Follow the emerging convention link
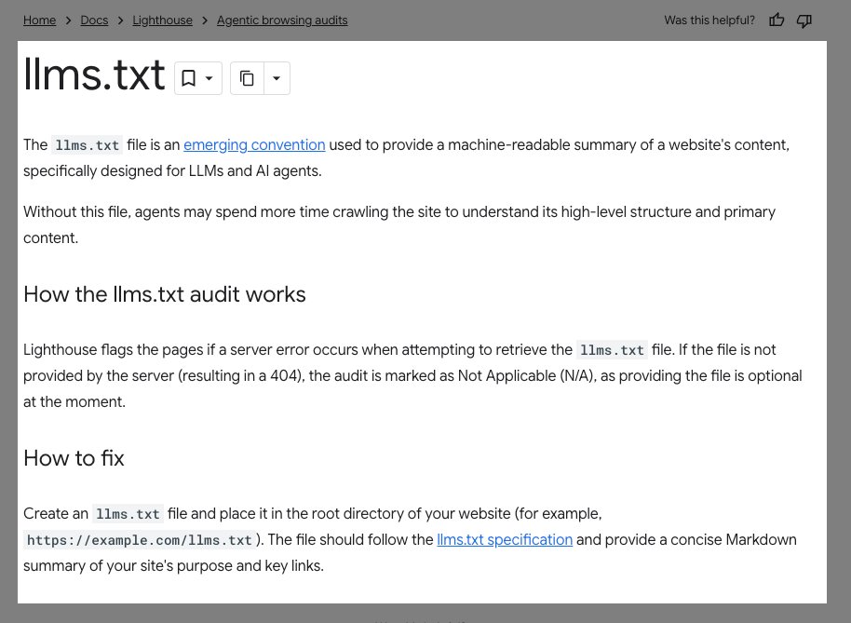Image resolution: width=851 pixels, height=623 pixels. point(254,145)
